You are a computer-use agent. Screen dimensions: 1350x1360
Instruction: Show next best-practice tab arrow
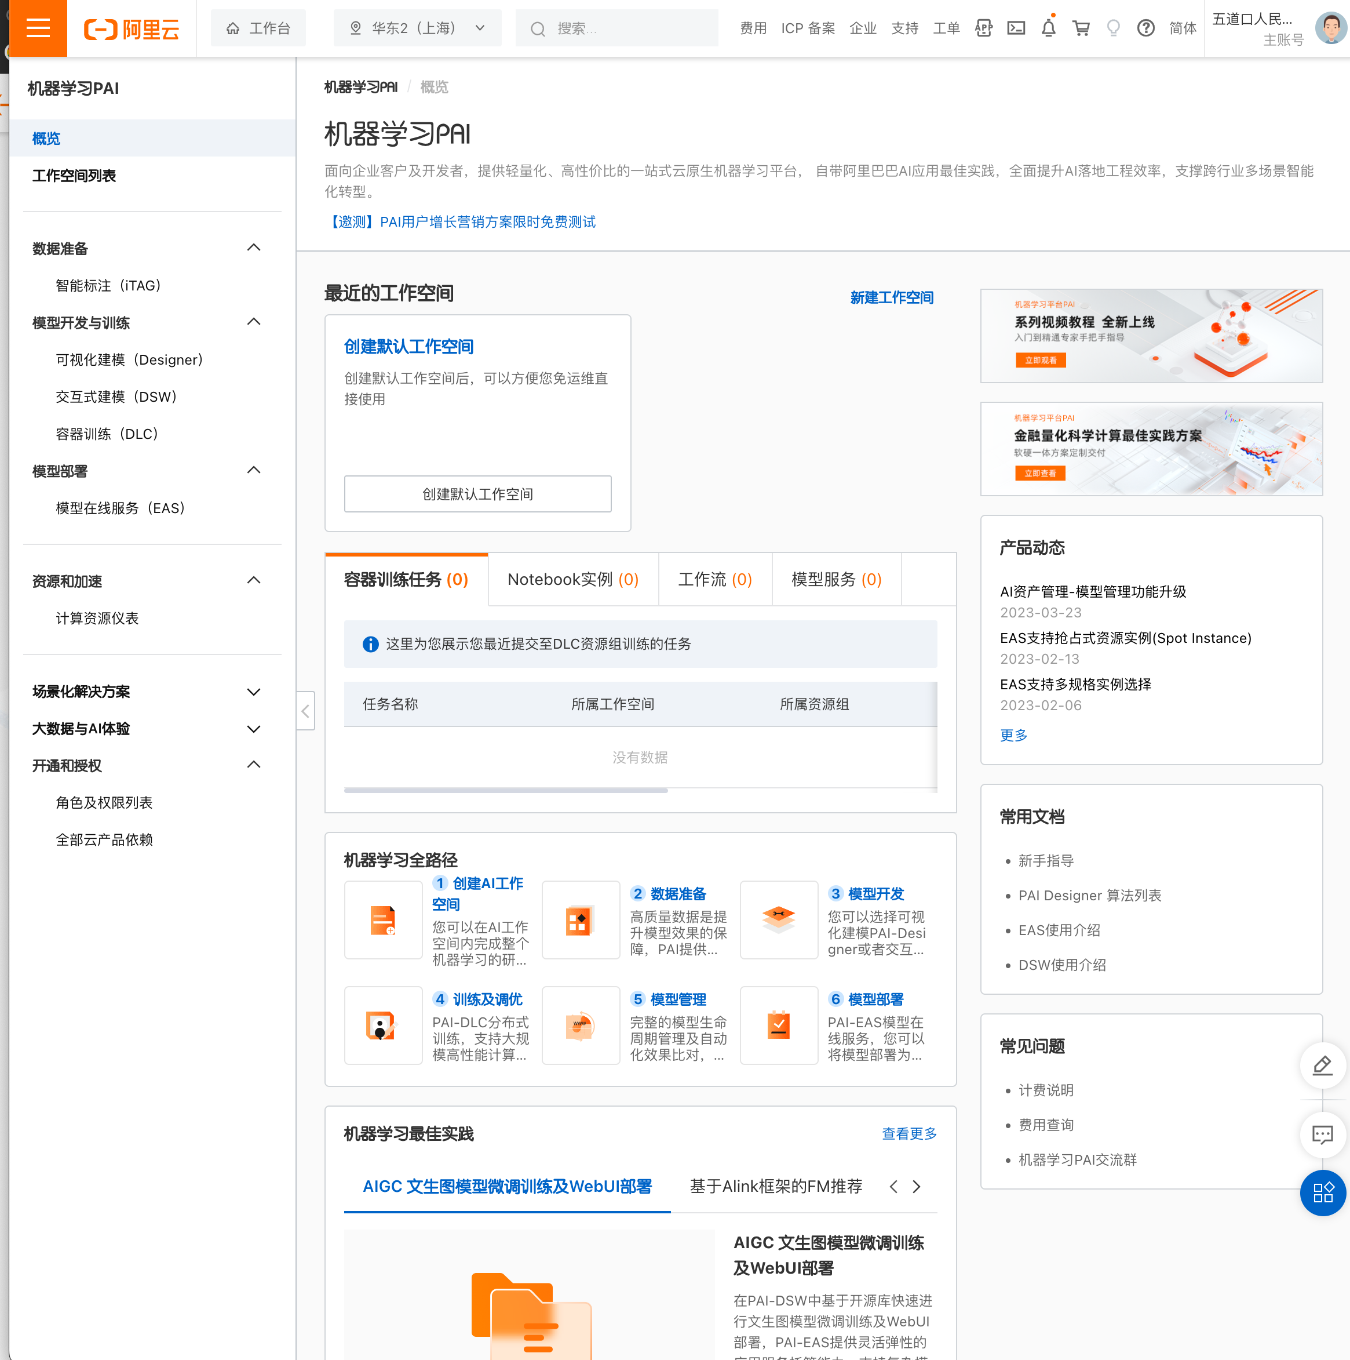pos(916,1187)
